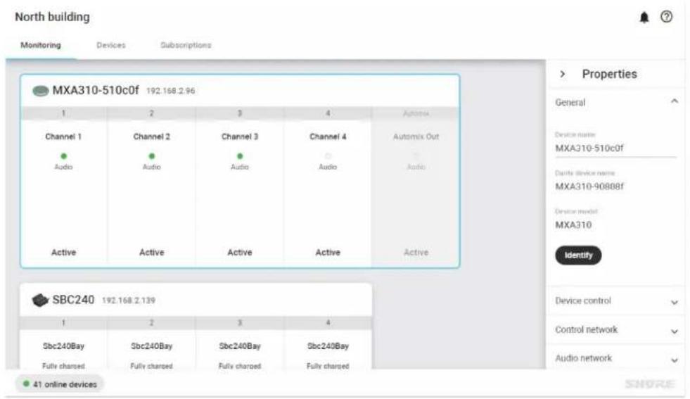Click the IP address 192.168.2.96
This screenshot has width=690, height=399.
(x=171, y=91)
